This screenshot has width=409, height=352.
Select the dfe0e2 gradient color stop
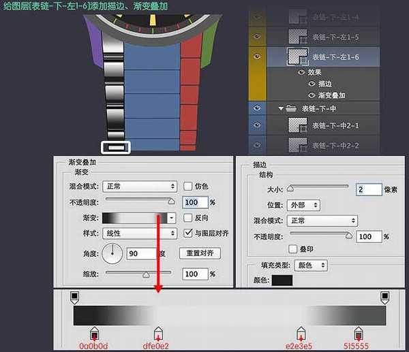[x=158, y=334]
